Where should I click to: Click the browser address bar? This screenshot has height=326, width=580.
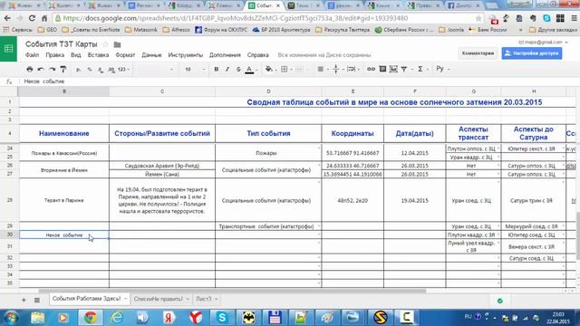pyautogui.click(x=268, y=18)
